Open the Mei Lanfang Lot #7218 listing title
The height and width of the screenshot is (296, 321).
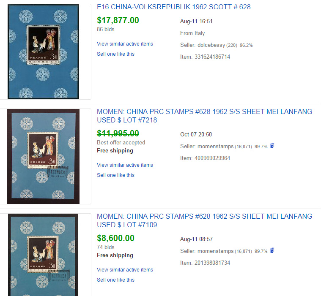click(205, 116)
